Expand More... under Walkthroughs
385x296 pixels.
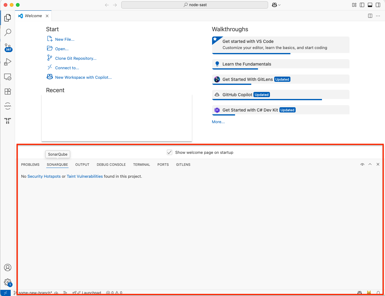(x=218, y=122)
